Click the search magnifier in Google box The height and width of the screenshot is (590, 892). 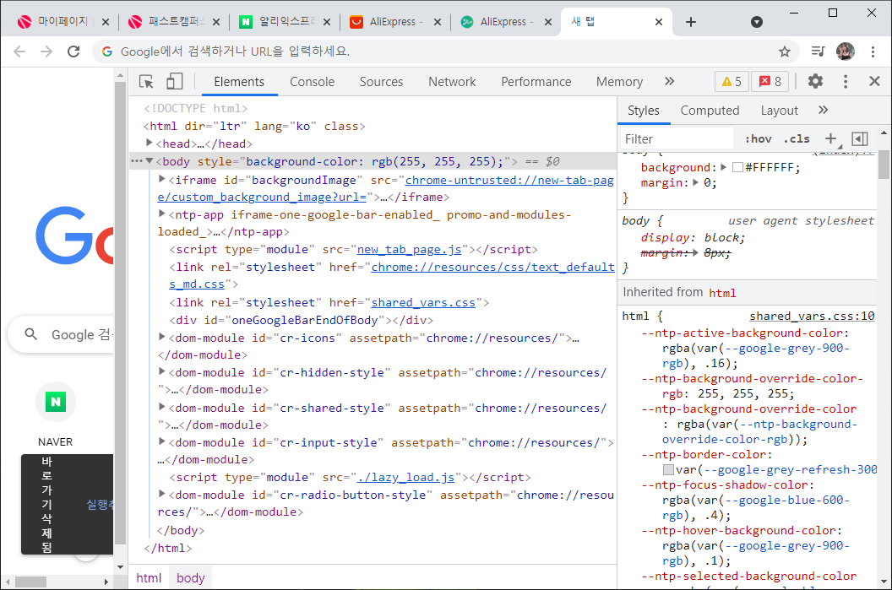click(31, 334)
